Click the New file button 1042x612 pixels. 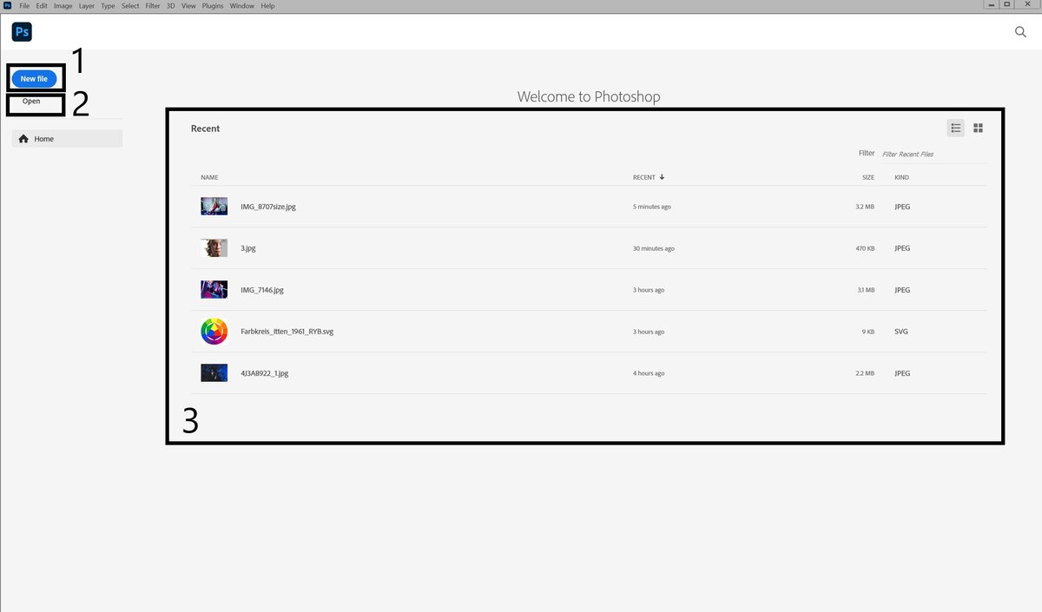(35, 79)
